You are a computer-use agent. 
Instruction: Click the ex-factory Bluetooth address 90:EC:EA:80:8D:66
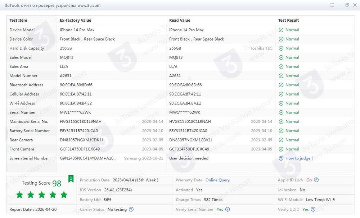coord(76,85)
